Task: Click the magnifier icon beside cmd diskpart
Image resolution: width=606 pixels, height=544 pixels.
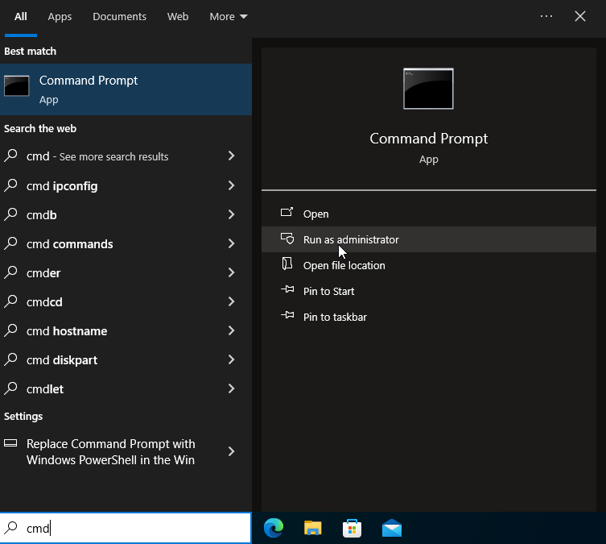Action: (10, 359)
